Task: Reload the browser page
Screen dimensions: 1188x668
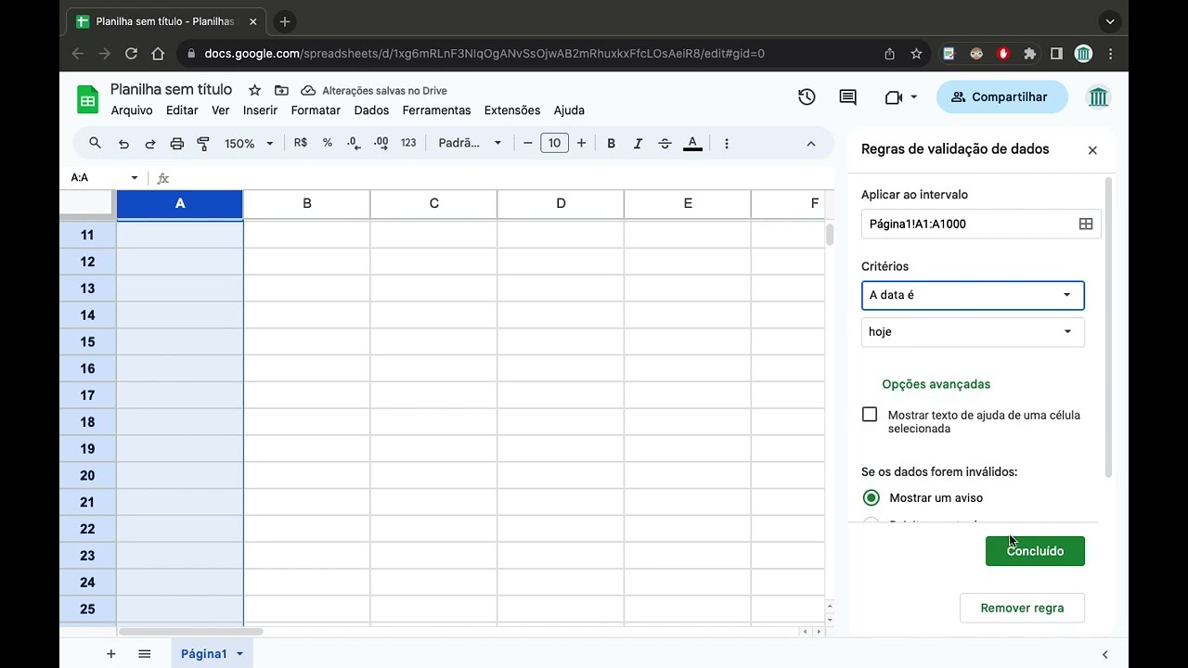Action: pos(131,54)
